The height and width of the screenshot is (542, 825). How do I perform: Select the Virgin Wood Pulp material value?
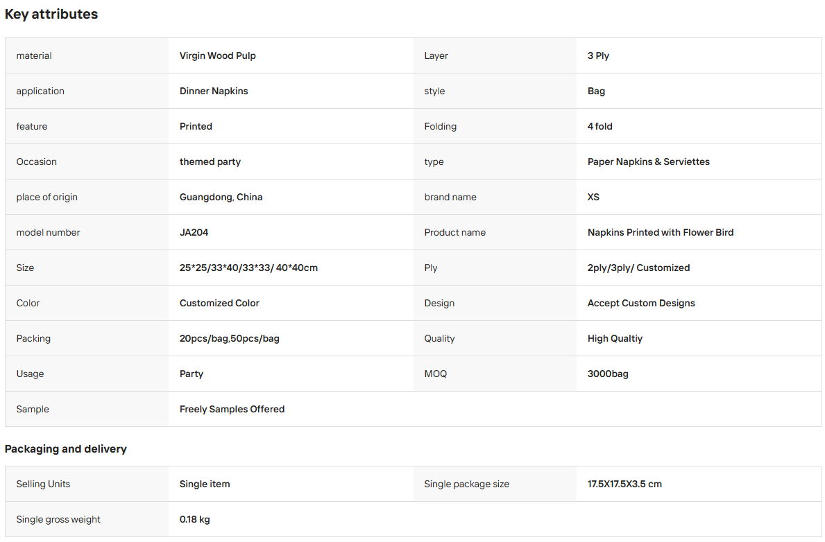pyautogui.click(x=217, y=55)
